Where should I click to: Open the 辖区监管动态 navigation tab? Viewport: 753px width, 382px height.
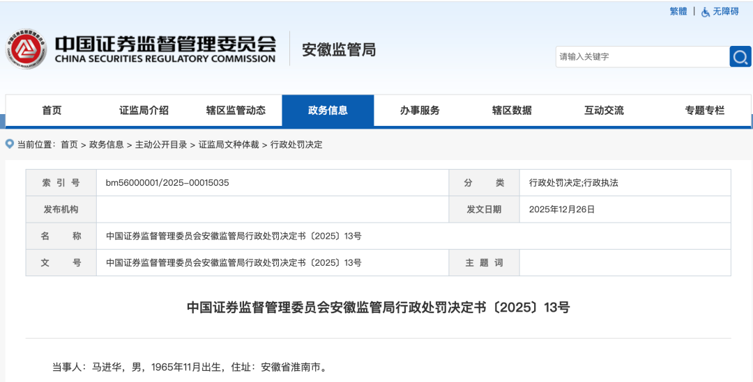(236, 110)
